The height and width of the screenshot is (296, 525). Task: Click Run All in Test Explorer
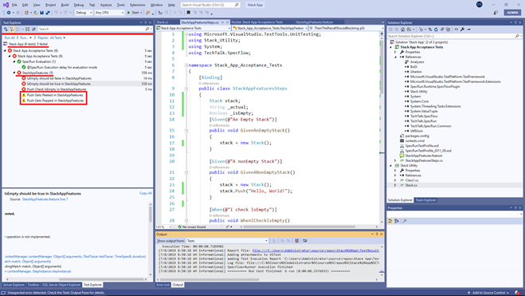pyautogui.click(x=10, y=37)
